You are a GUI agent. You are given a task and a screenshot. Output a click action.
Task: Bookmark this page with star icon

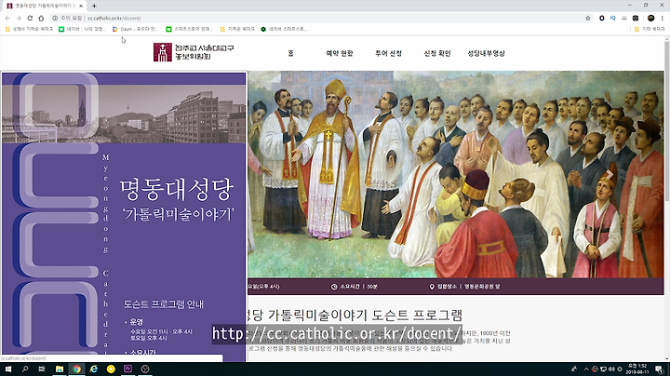(x=588, y=18)
